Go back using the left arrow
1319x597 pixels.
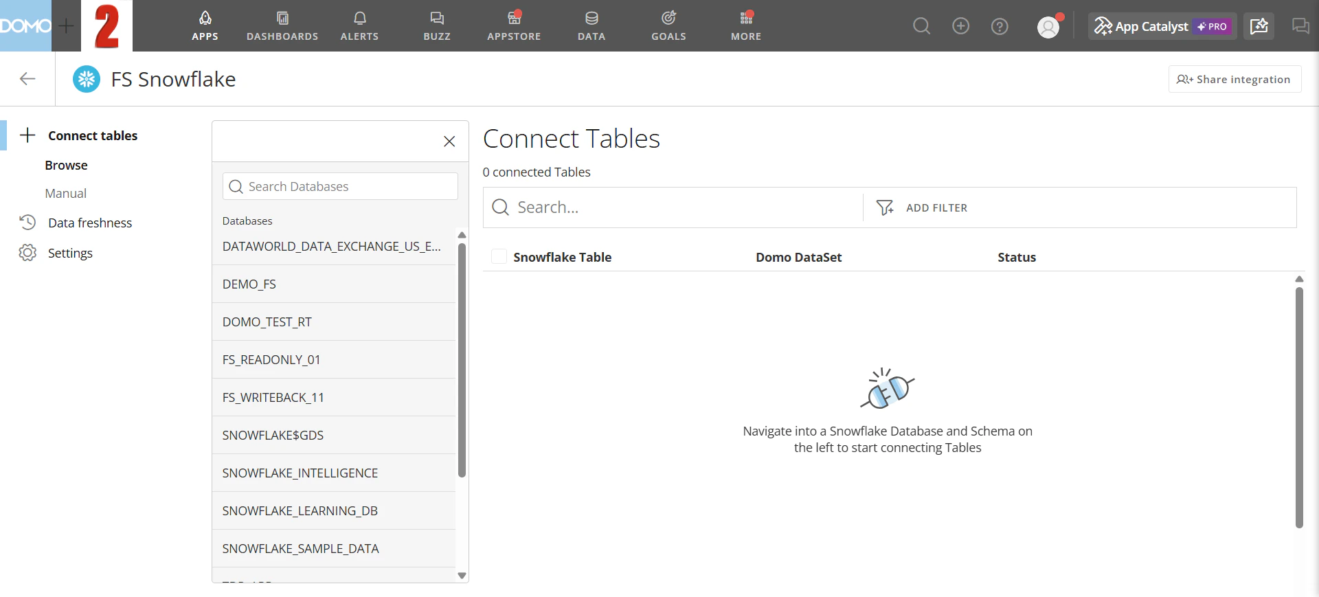pos(27,79)
